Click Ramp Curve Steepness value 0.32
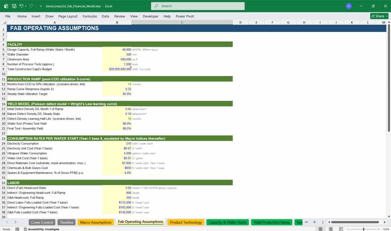391x231 pixels. coord(117,89)
